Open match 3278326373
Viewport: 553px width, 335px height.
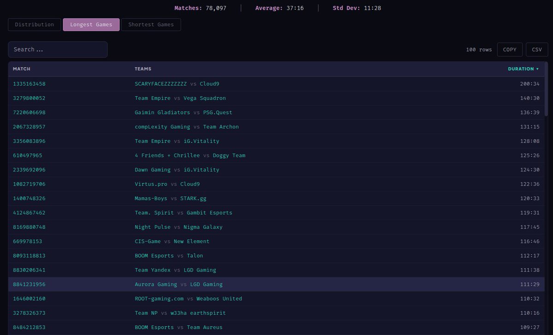point(29,312)
